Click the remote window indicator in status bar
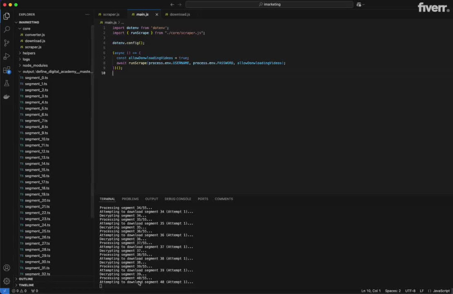This screenshot has width=453, height=294. coord(5,291)
